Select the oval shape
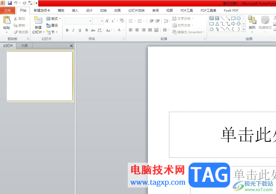The height and width of the screenshot is (194, 276). coord(239,18)
